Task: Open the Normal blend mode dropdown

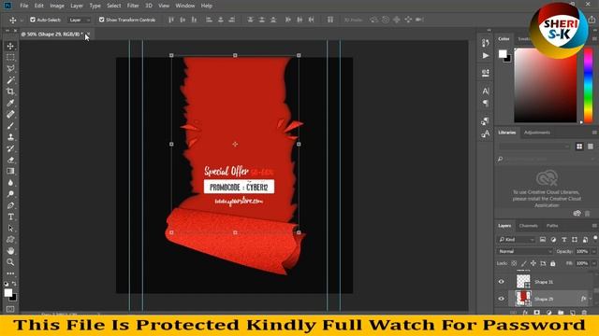Action: coord(524,251)
